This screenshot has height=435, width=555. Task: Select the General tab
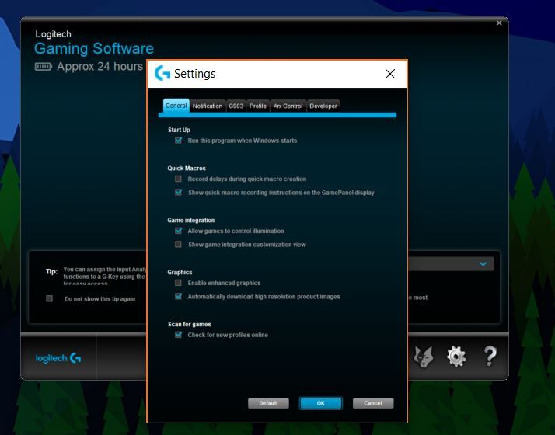pos(176,106)
